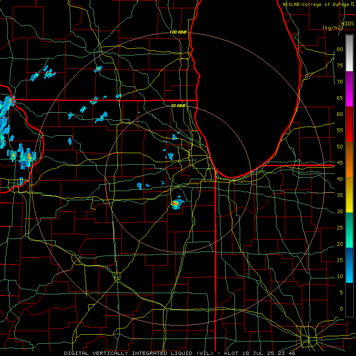
Task: Pick the orange band on the color scale
Action: pyautogui.click(x=349, y=159)
